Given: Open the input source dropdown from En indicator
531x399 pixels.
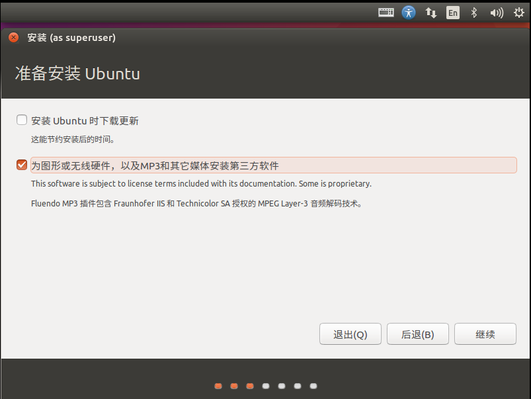Looking at the screenshot, I should coord(452,12).
